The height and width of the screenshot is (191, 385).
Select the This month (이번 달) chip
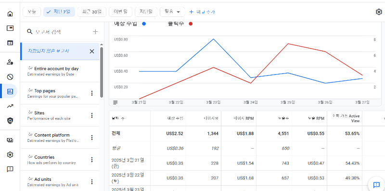[121, 12]
